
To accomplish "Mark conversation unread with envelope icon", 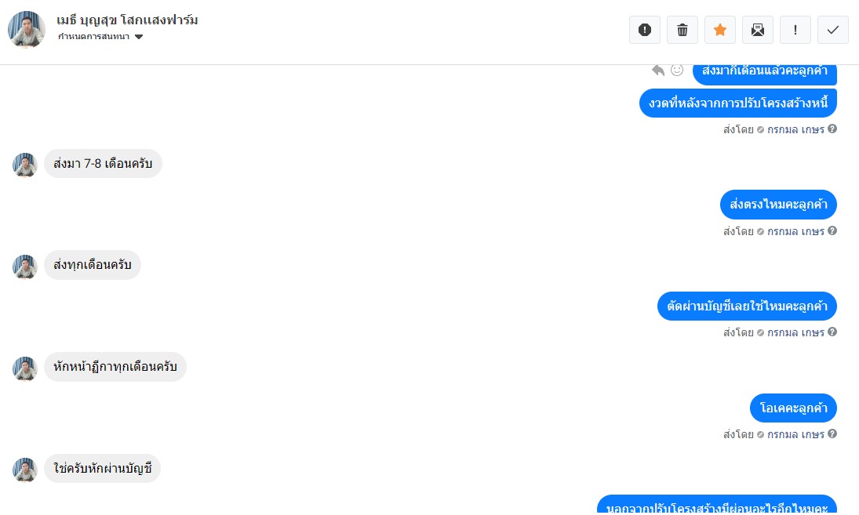I will pyautogui.click(x=758, y=30).
